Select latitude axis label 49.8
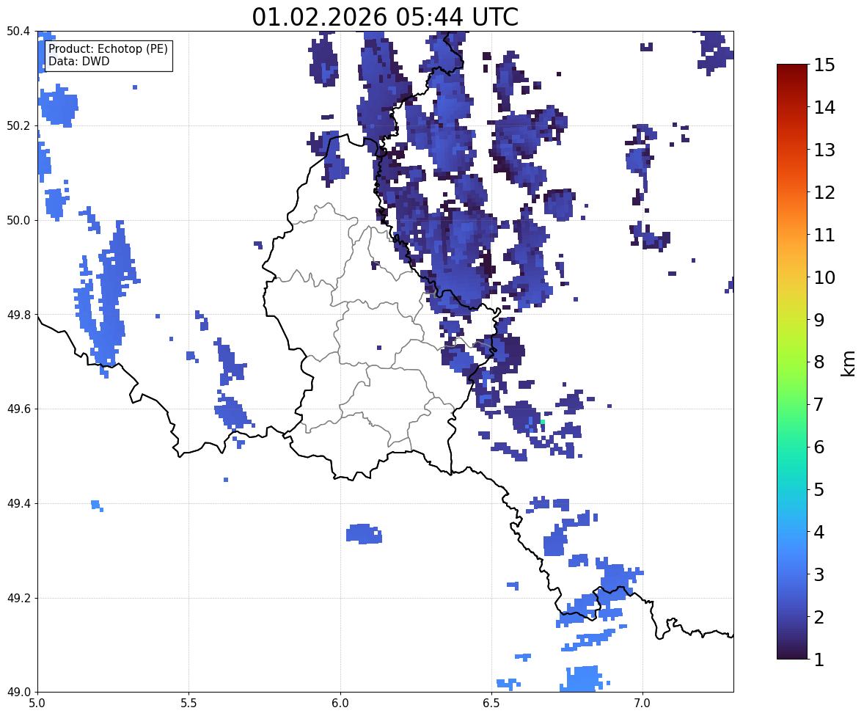This screenshot has width=864, height=716. tap(18, 315)
